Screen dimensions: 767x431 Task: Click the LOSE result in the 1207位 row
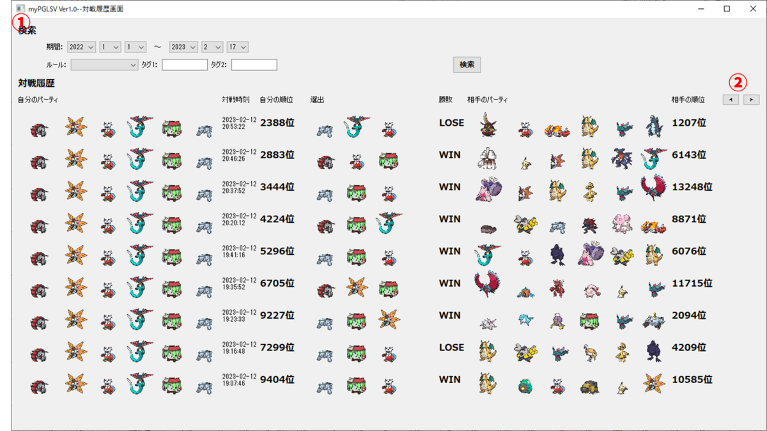(x=451, y=123)
